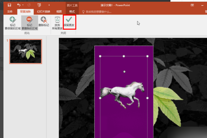Select slide 1 thumbnail in left pane
Screen dimensions: 207x138
(26, 51)
